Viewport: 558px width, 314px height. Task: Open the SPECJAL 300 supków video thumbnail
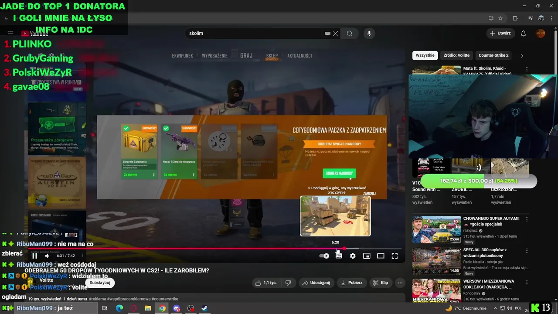click(x=437, y=261)
